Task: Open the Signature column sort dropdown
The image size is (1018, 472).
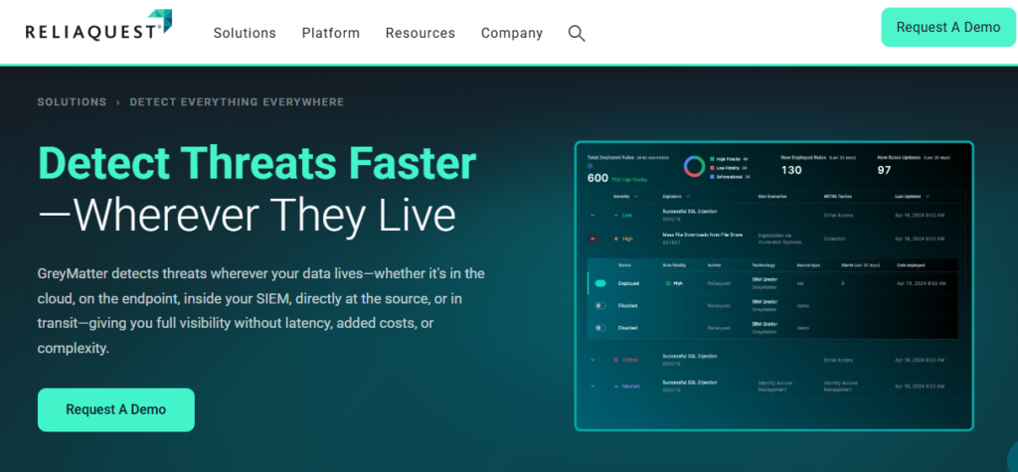Action: (x=688, y=196)
